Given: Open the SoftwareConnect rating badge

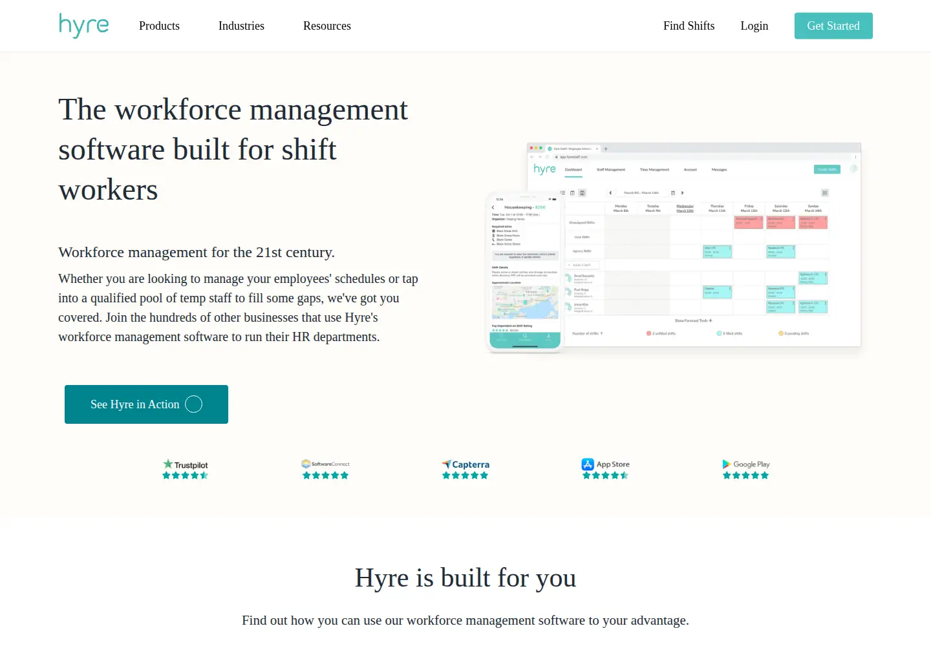Looking at the screenshot, I should point(325,469).
